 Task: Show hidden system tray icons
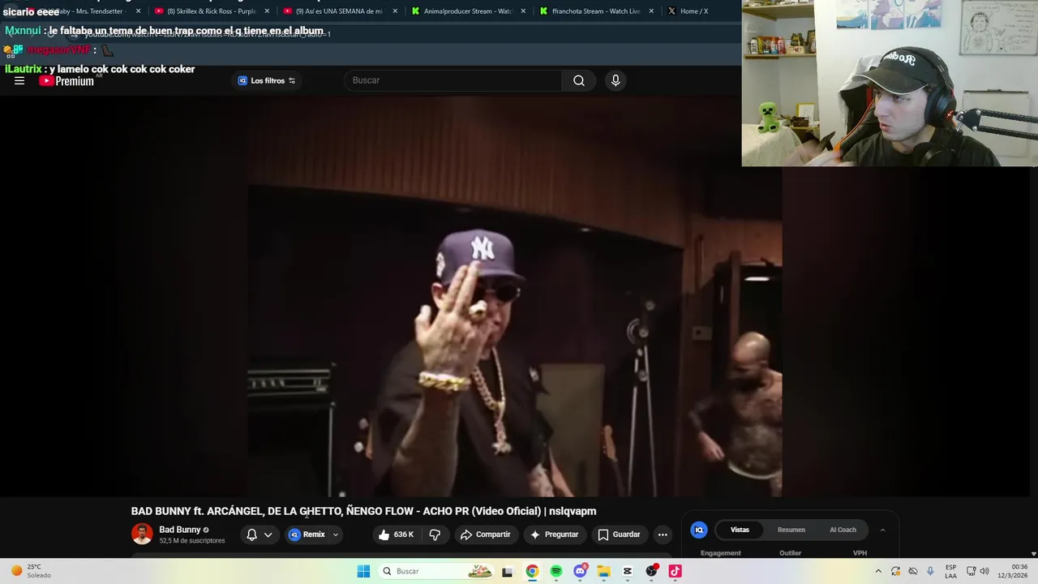pyautogui.click(x=878, y=571)
